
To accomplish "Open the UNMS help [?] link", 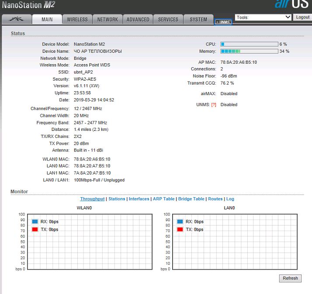I will point(214,105).
